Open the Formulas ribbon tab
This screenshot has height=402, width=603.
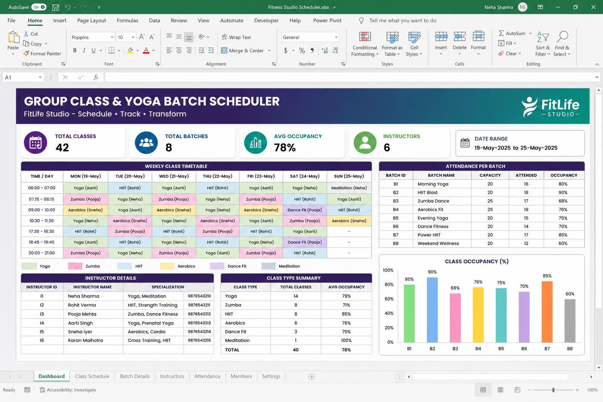(x=127, y=20)
